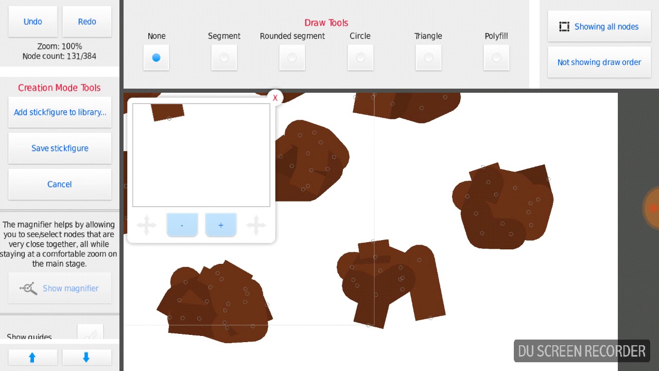Zoom in magnifier with plus button
Image resolution: width=659 pixels, height=371 pixels.
221,225
